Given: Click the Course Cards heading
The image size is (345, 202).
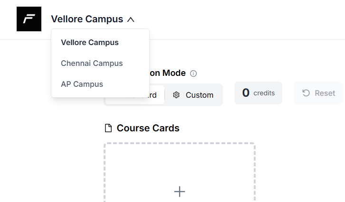Looking at the screenshot, I should tap(148, 128).
